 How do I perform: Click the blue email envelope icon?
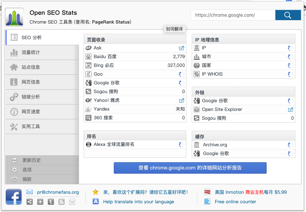click(30, 192)
